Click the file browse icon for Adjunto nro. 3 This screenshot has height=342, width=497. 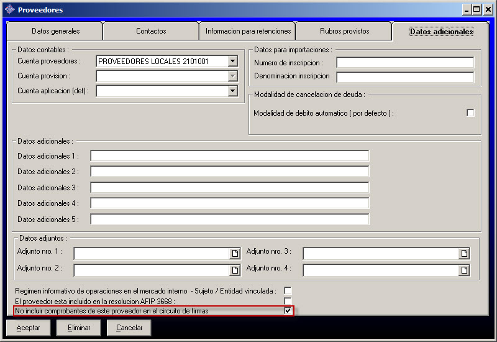pos(464,254)
